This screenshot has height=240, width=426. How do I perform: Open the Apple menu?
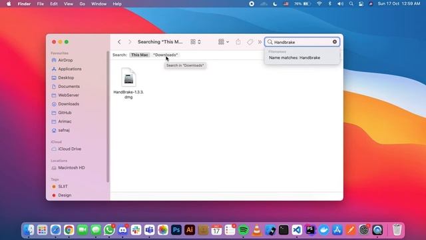click(9, 4)
